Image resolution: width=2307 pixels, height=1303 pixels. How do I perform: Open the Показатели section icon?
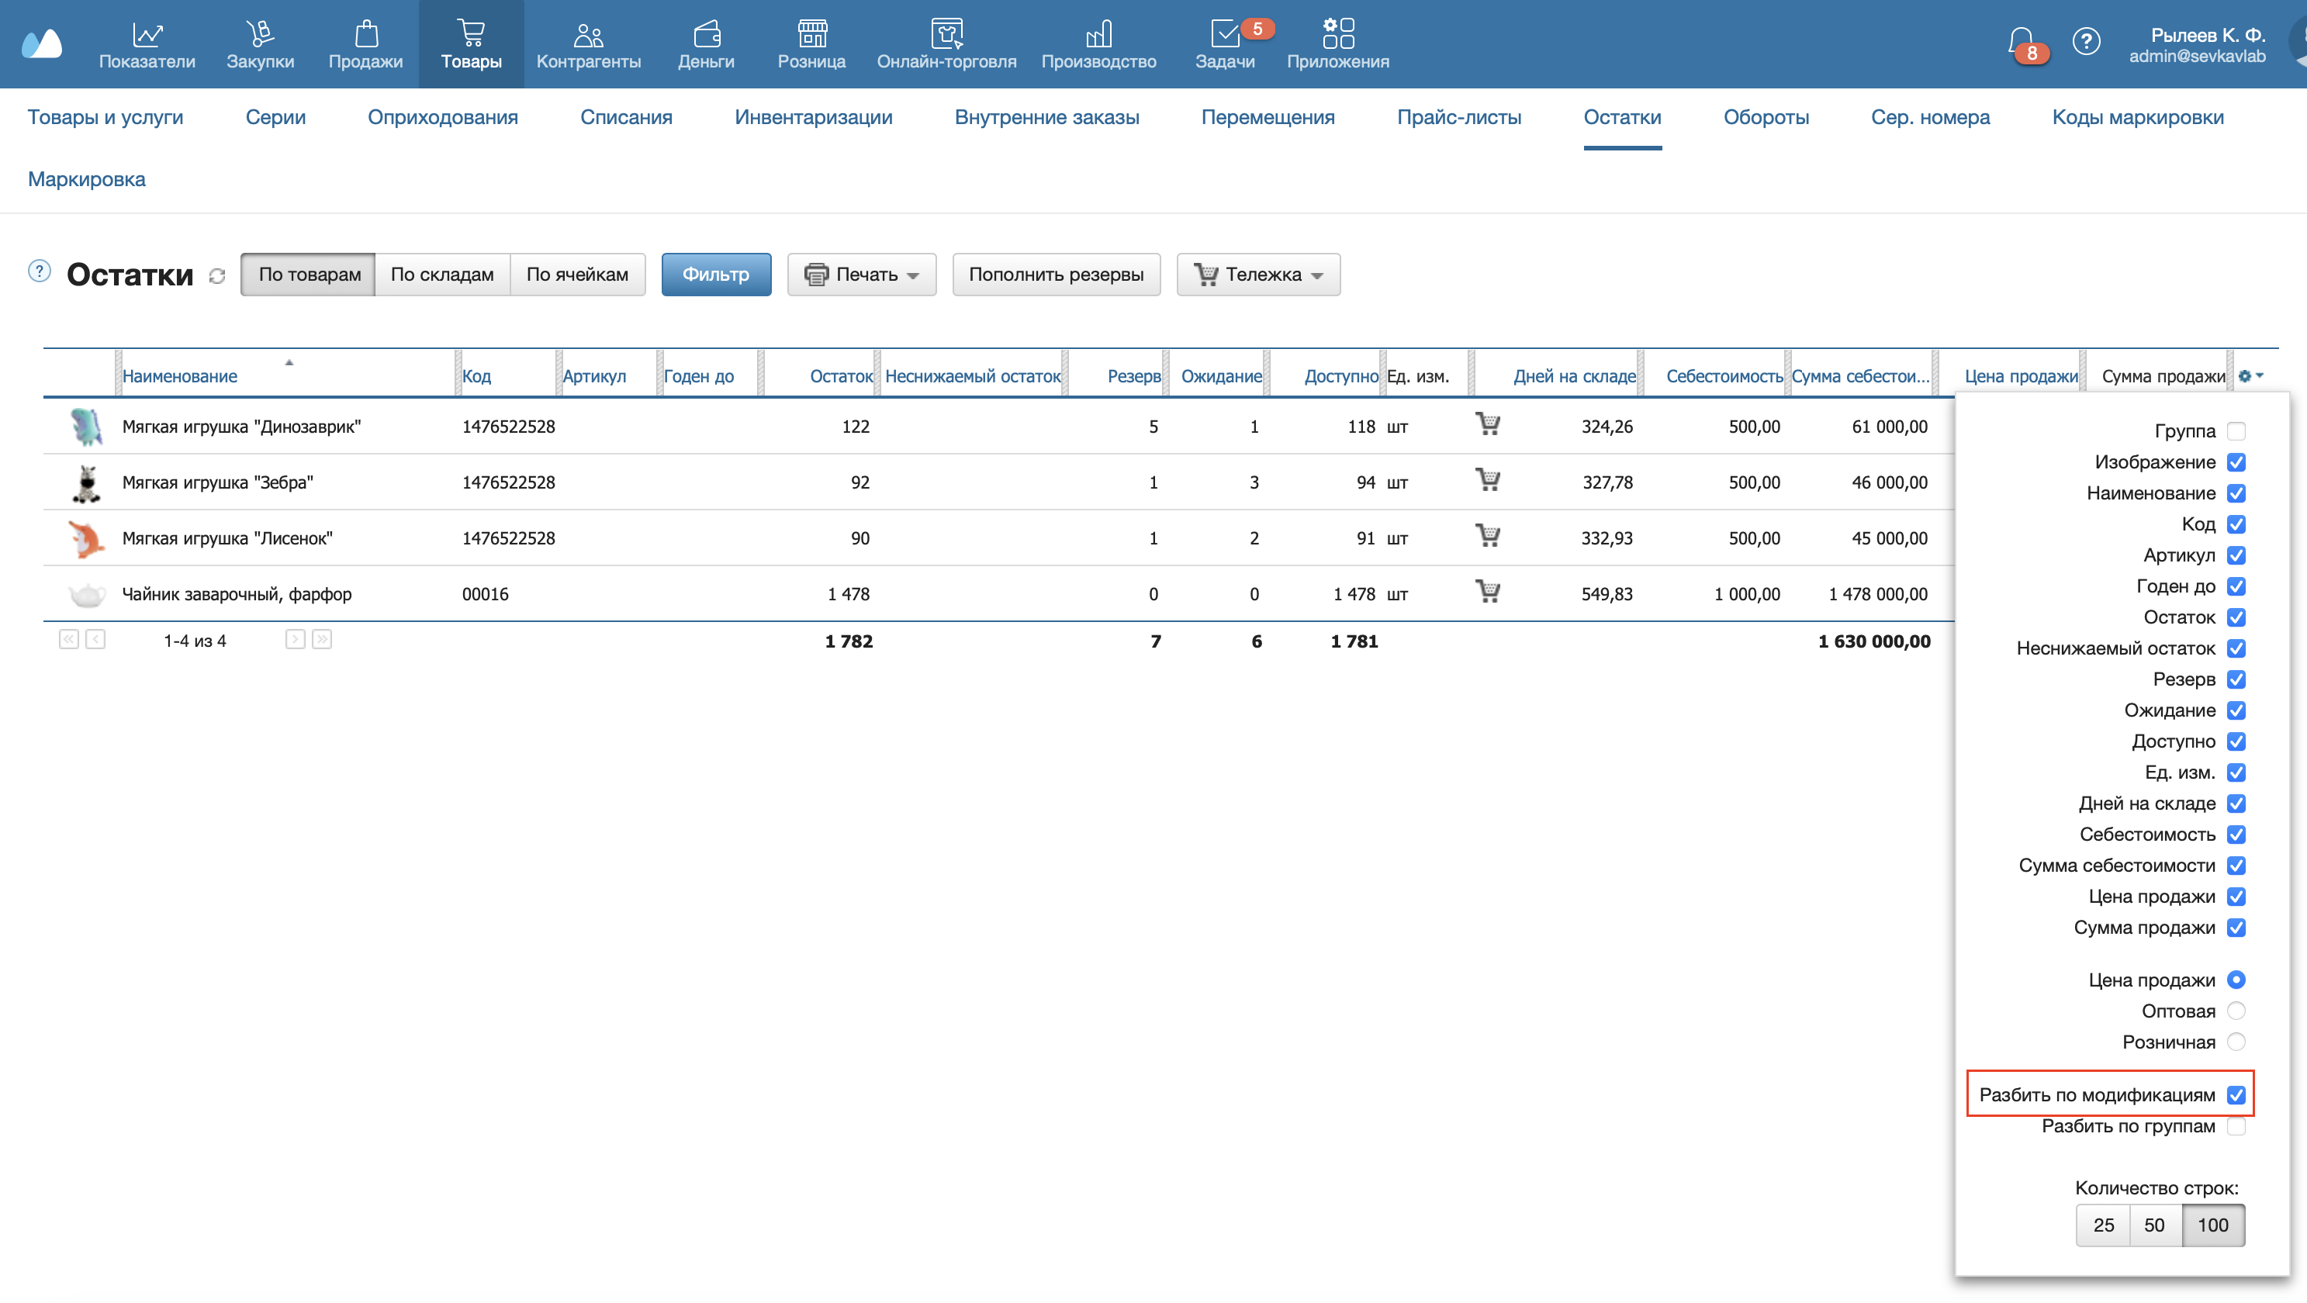point(147,34)
